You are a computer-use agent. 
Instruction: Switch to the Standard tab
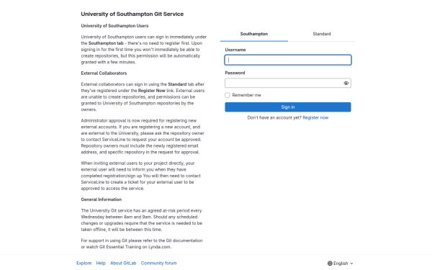point(322,34)
